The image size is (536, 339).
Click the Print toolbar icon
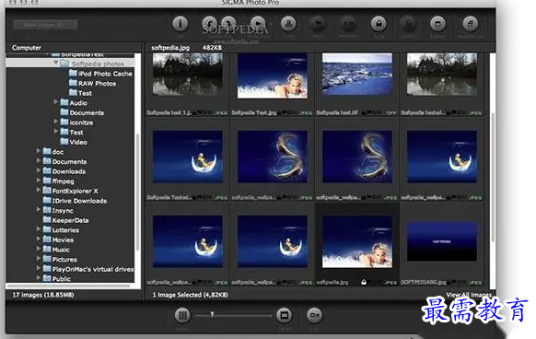288,24
